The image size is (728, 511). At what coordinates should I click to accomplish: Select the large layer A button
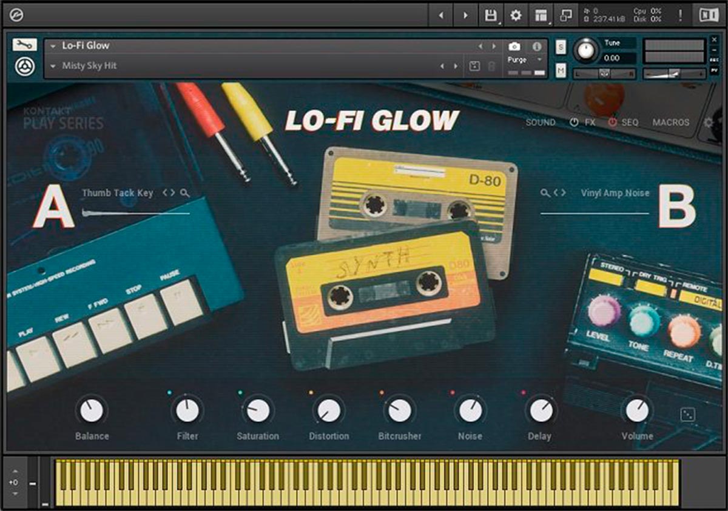tap(53, 207)
